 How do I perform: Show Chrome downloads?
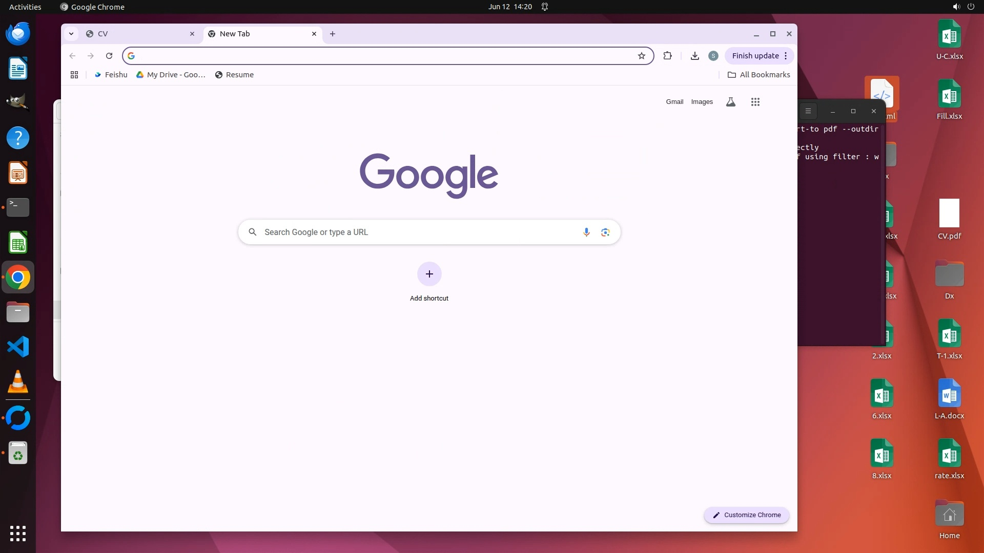pyautogui.click(x=694, y=56)
